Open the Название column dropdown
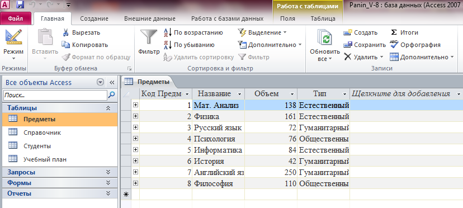The image size is (463, 208). pyautogui.click(x=239, y=94)
